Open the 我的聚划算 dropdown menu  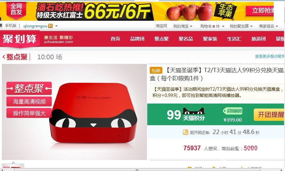[x=251, y=26]
